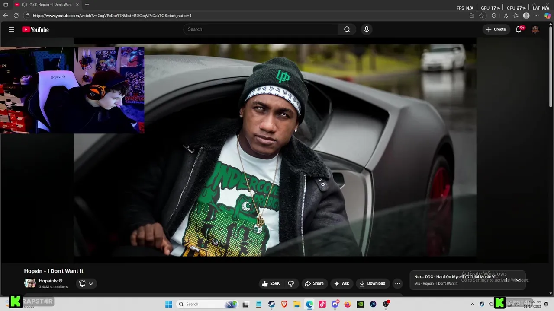The image size is (554, 311).
Task: Open TikTok from the taskbar
Action: [x=322, y=304]
